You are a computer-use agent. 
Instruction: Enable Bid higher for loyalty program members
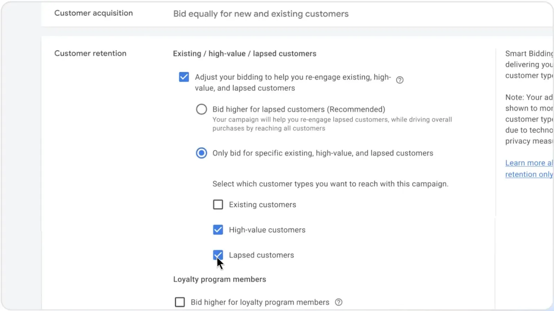tap(180, 302)
